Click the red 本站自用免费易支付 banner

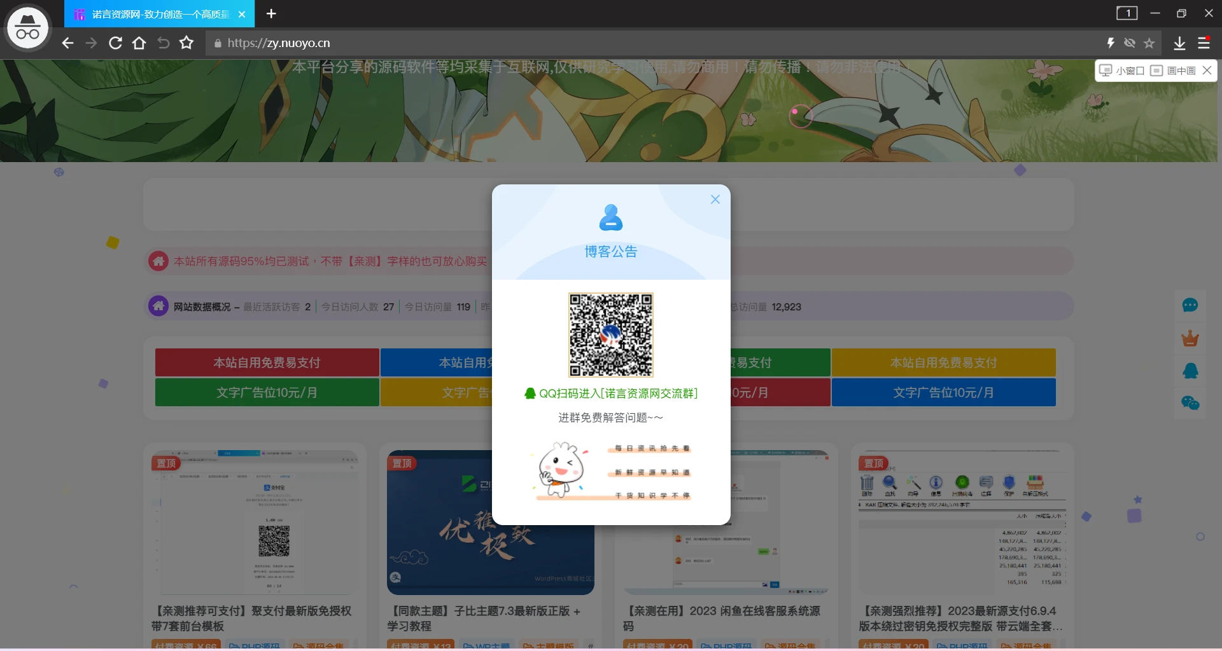tap(267, 362)
